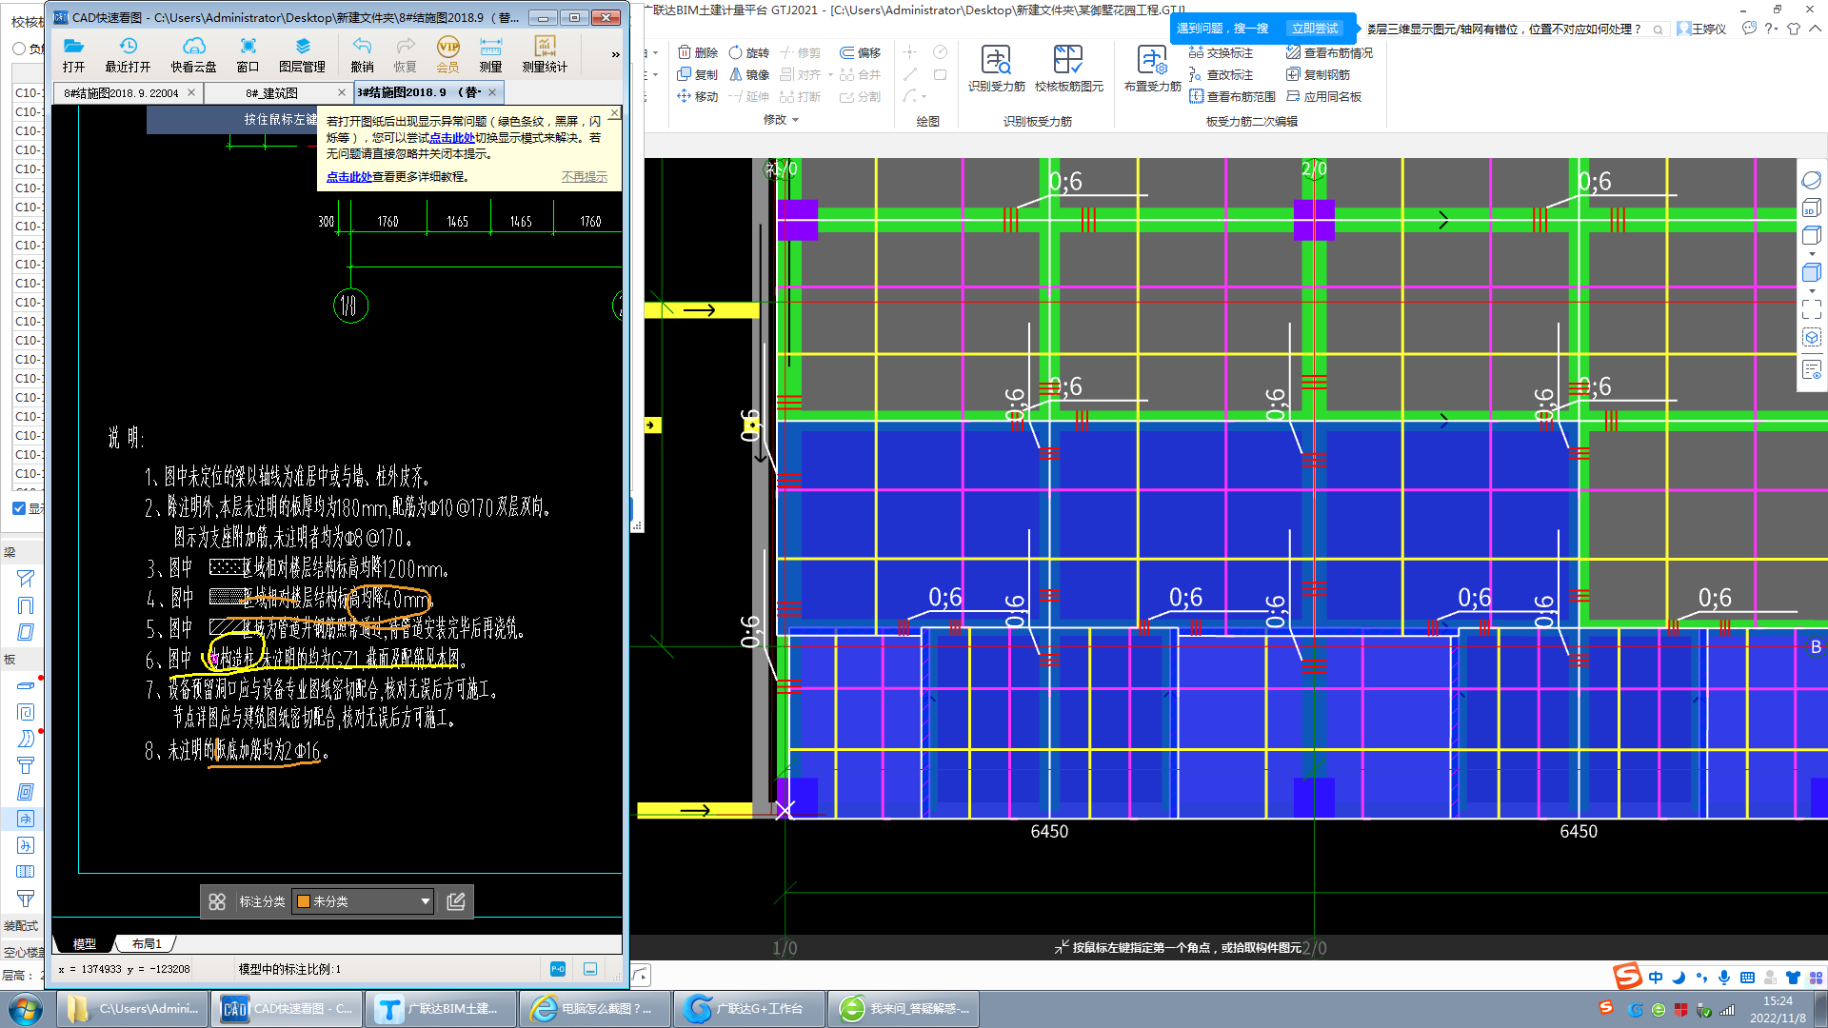The height and width of the screenshot is (1028, 1828).
Task: Click 复制 (copy) tool
Action: 698,74
